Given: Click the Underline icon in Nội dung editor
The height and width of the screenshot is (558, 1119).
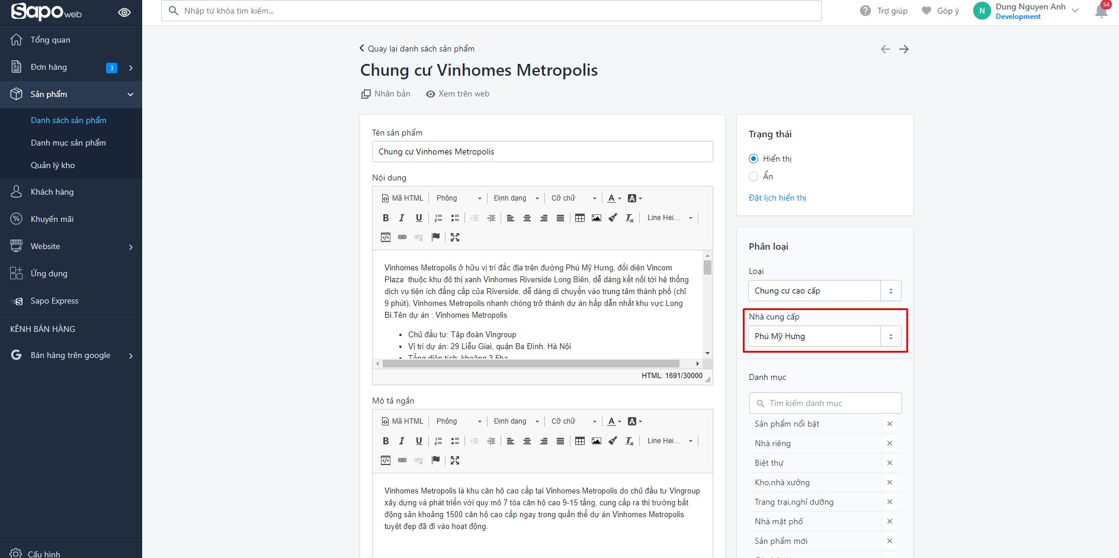Looking at the screenshot, I should coord(419,218).
